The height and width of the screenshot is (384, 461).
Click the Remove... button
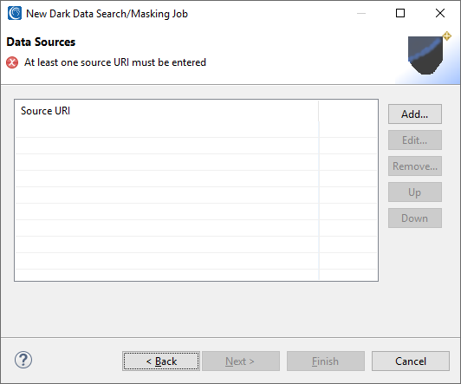pos(415,166)
